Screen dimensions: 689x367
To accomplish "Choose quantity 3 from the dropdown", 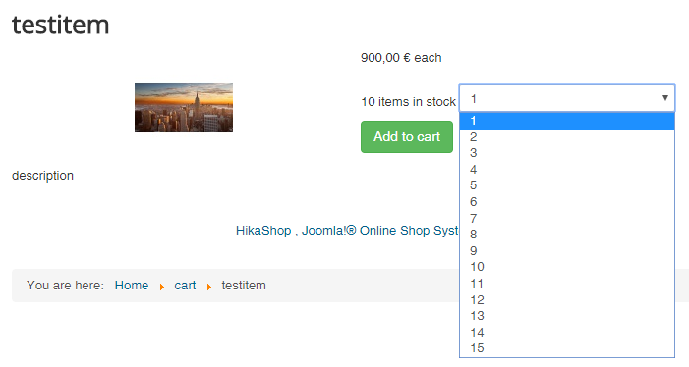I will 567,153.
